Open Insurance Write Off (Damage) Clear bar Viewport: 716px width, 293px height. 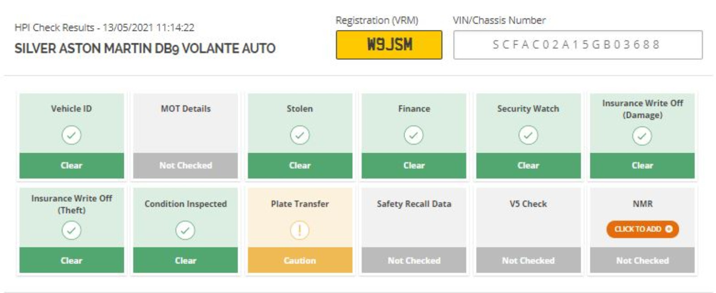click(x=642, y=165)
